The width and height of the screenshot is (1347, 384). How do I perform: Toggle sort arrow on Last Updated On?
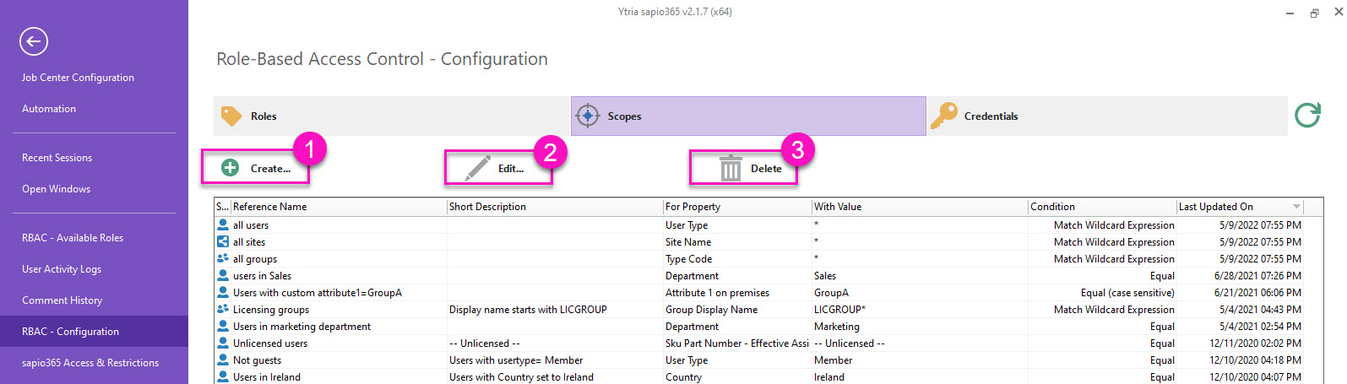pyautogui.click(x=1295, y=207)
